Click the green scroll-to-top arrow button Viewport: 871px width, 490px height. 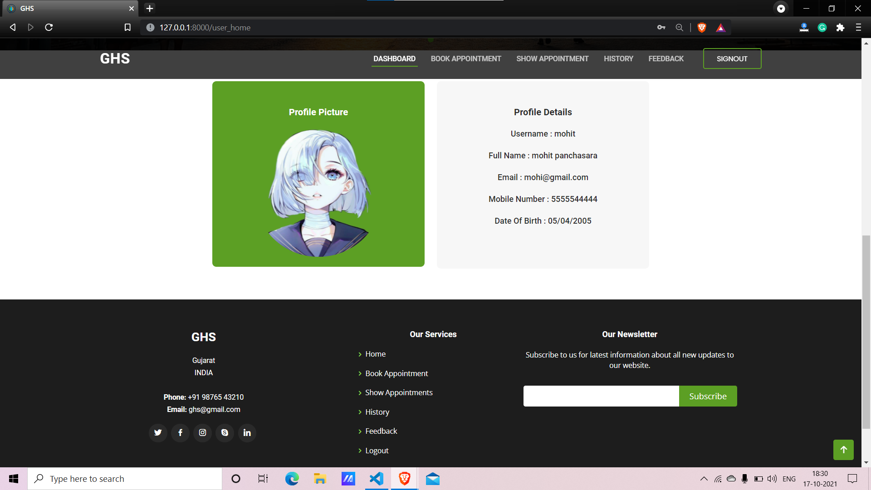[x=843, y=450]
